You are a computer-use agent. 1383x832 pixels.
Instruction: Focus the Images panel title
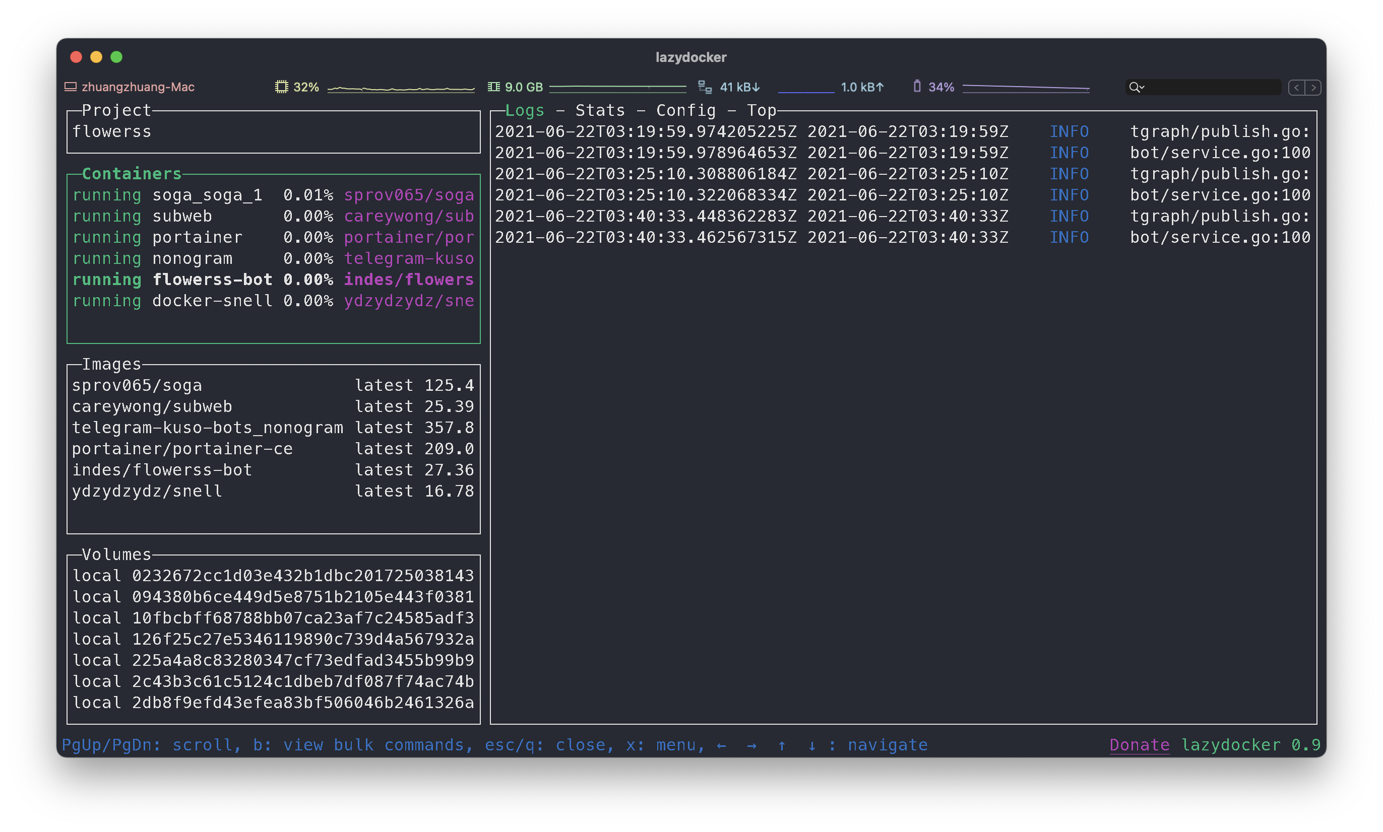[x=112, y=365]
